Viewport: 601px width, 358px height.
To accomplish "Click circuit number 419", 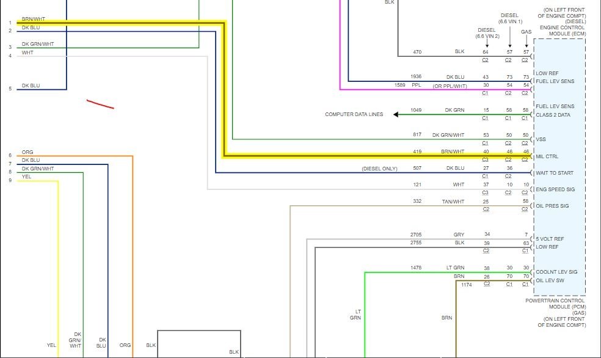I will pyautogui.click(x=417, y=152).
